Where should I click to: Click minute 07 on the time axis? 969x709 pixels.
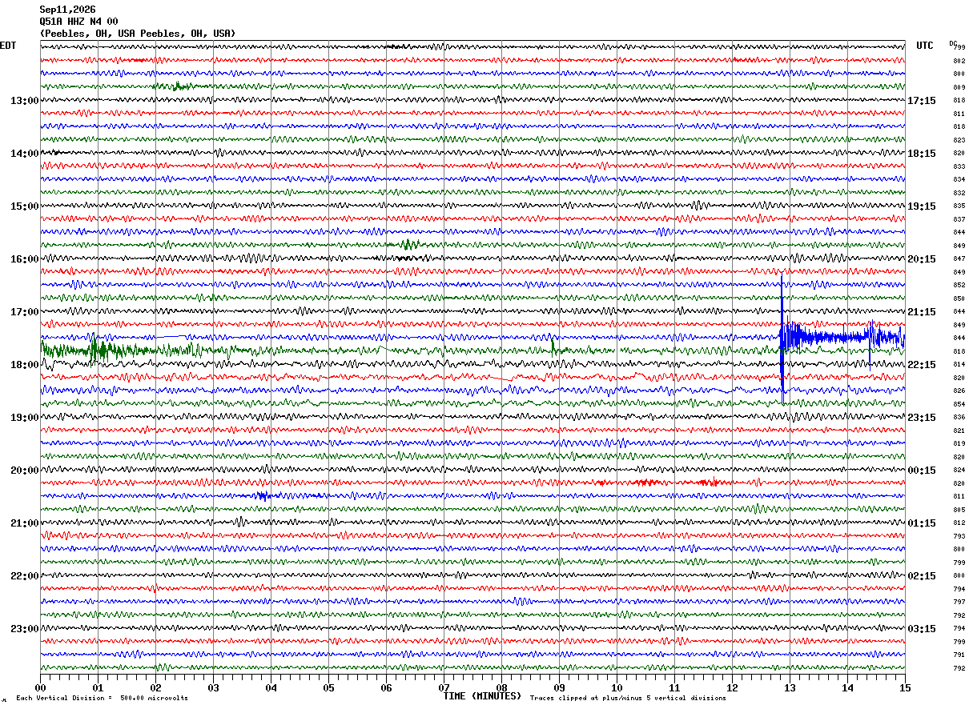444,687
